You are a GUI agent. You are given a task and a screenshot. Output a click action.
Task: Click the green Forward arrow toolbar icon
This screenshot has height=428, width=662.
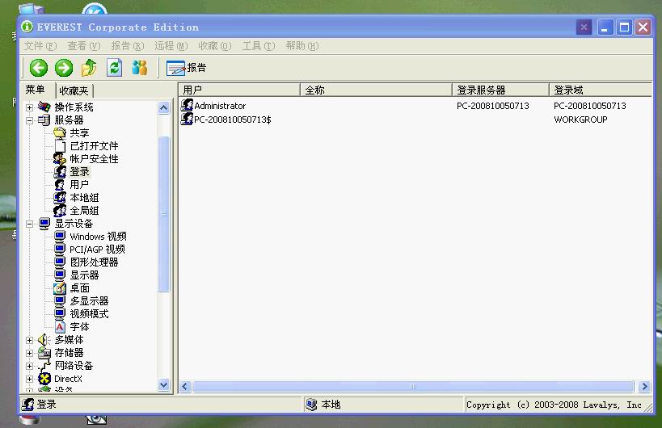coord(64,68)
